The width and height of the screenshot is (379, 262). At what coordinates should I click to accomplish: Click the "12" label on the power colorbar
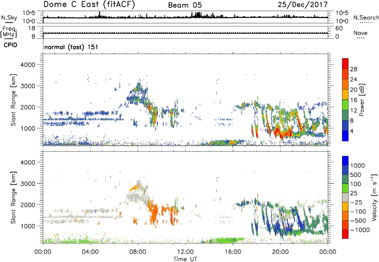point(353,111)
